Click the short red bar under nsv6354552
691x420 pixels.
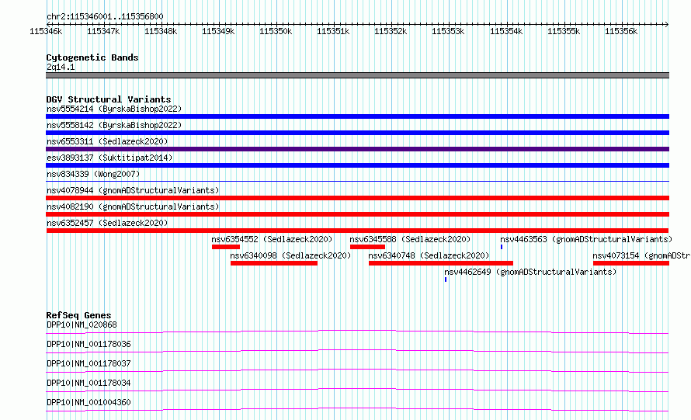pos(226,247)
